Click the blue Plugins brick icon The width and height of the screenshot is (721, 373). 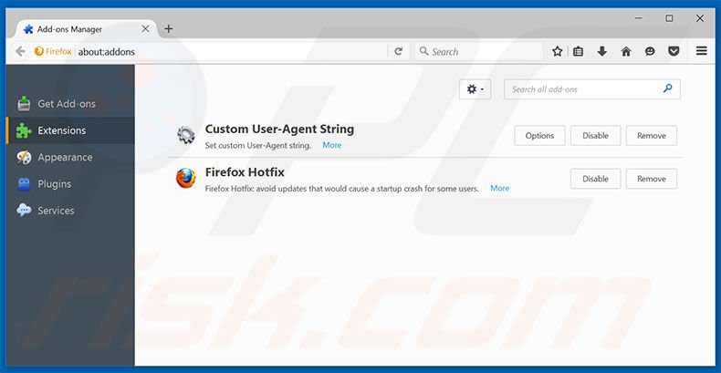24,184
